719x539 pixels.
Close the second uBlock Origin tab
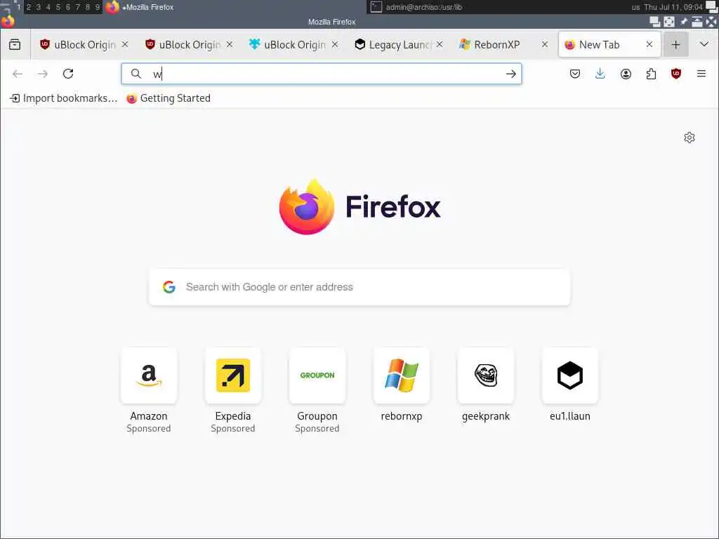pos(230,44)
